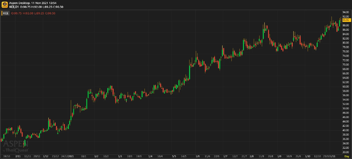Click the 1/6 date axis label
352x159 pixels.
tap(198, 156)
